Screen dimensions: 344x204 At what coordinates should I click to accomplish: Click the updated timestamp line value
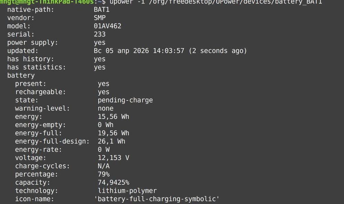(170, 51)
